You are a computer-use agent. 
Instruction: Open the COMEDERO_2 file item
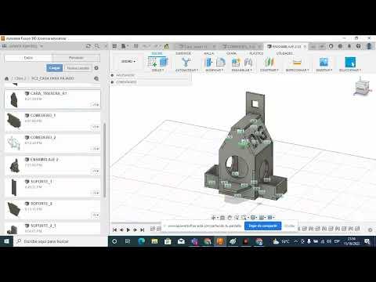click(x=52, y=143)
